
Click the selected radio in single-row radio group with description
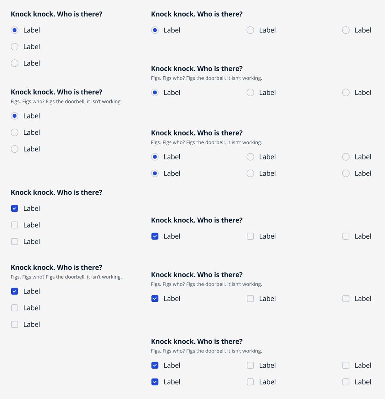click(x=155, y=92)
